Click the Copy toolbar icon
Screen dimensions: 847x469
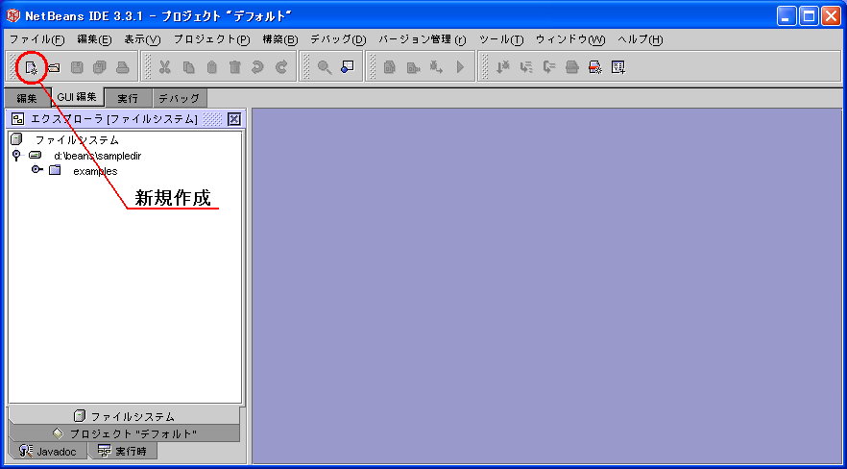click(x=188, y=67)
